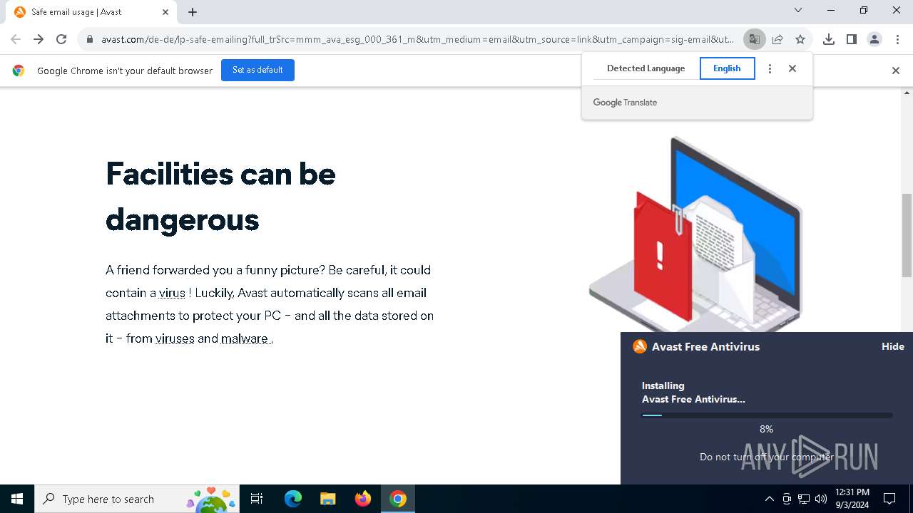Screen dimensions: 913x513
Task: Select Detected Language in translate popup
Action: pos(646,68)
